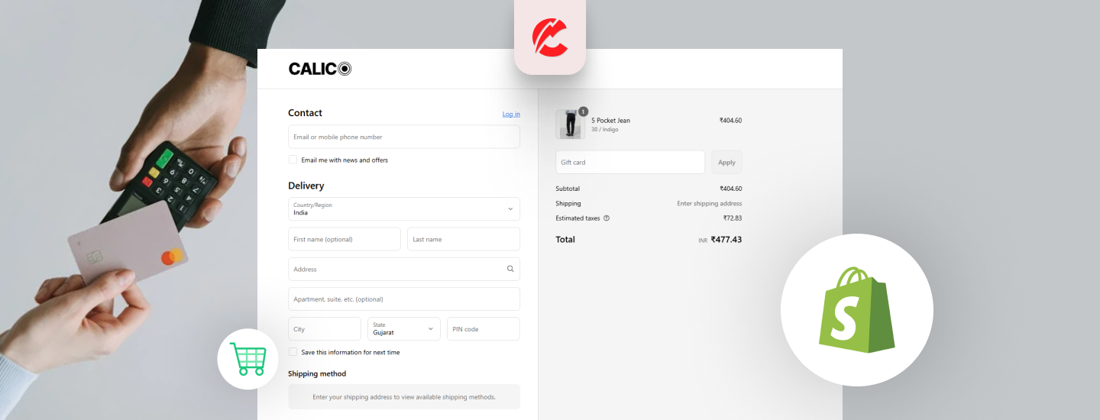The width and height of the screenshot is (1100, 420).
Task: Click the Gift card input field
Action: click(x=630, y=162)
